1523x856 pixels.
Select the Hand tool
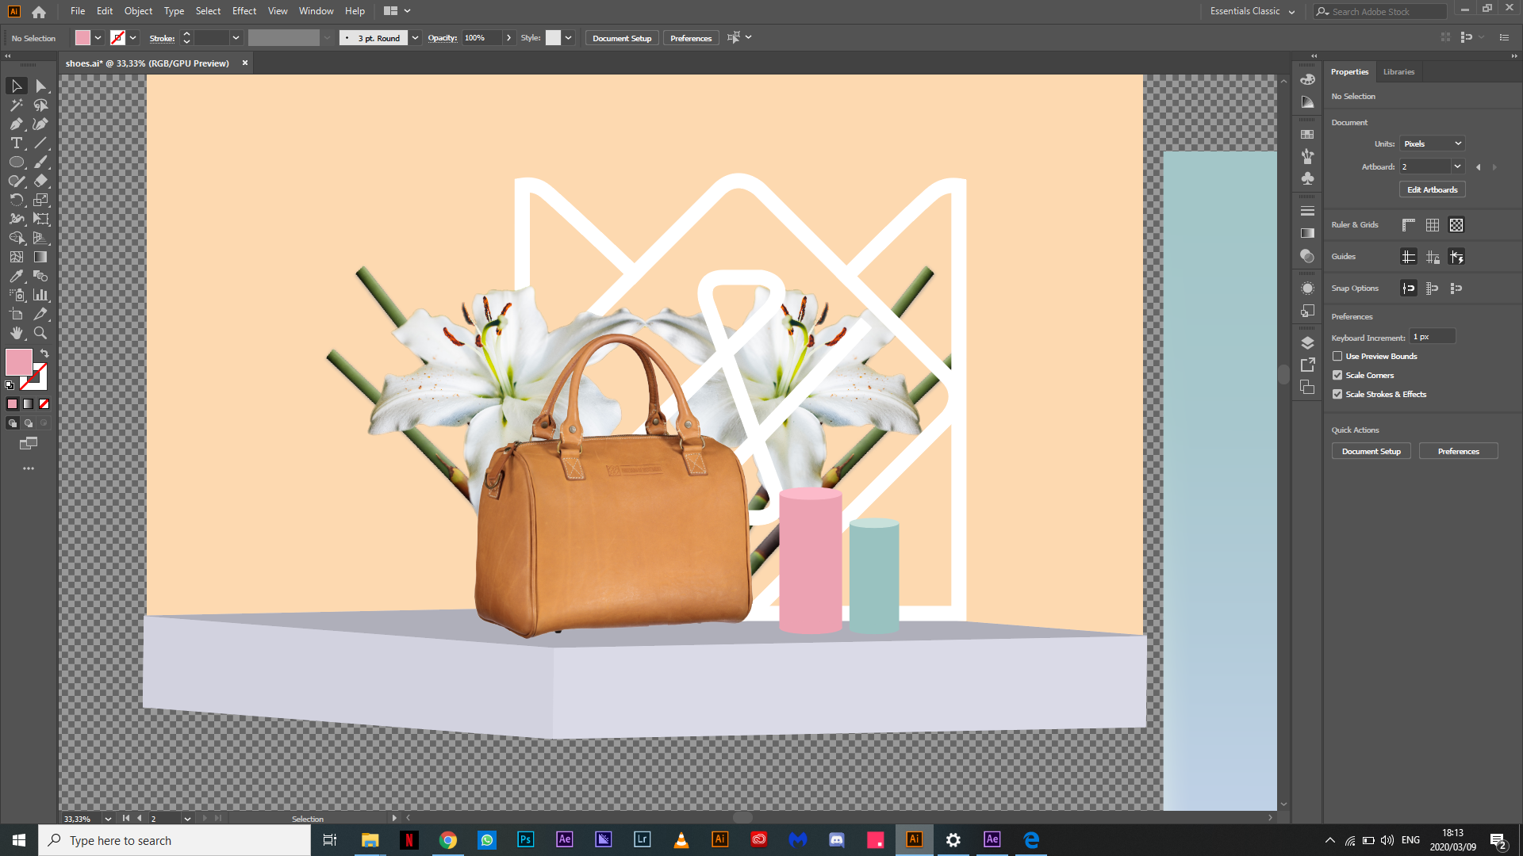coord(16,333)
